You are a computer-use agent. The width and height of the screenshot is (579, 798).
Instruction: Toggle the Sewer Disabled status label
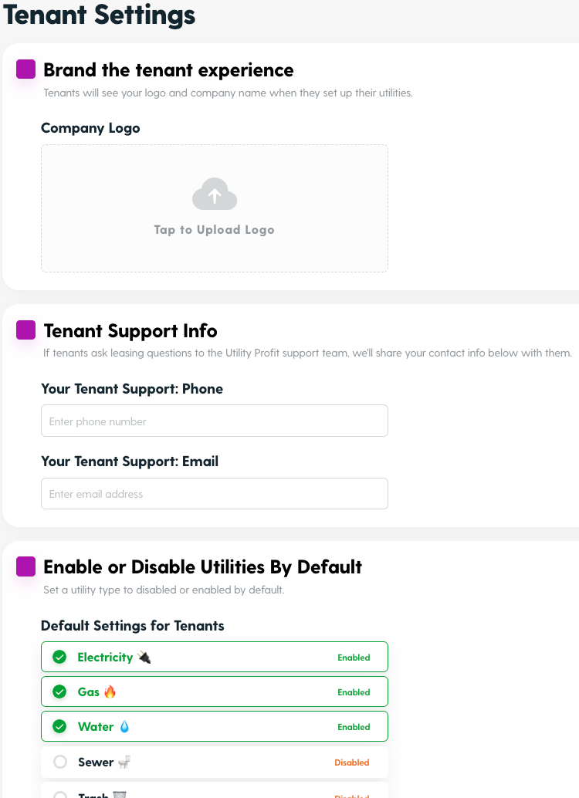tap(352, 762)
